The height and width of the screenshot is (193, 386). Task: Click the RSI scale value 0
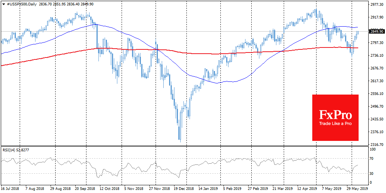click(x=371, y=183)
